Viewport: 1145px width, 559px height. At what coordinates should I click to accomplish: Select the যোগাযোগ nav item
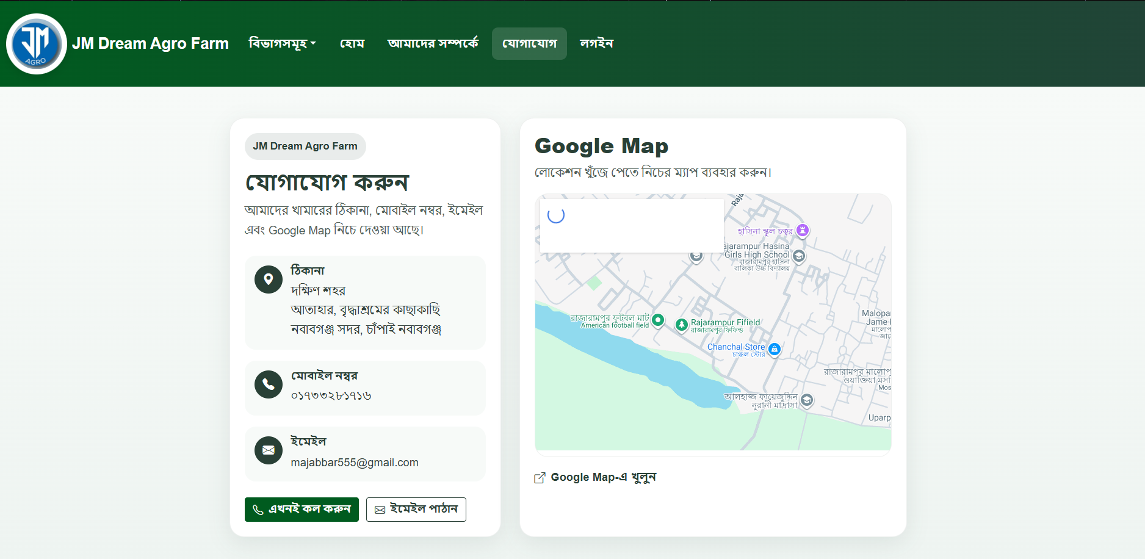click(x=529, y=43)
